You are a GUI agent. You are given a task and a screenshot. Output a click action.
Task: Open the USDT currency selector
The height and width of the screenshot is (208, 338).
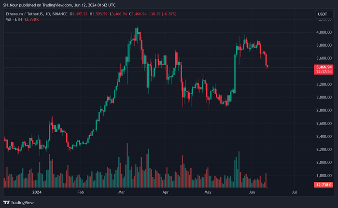click(x=324, y=14)
